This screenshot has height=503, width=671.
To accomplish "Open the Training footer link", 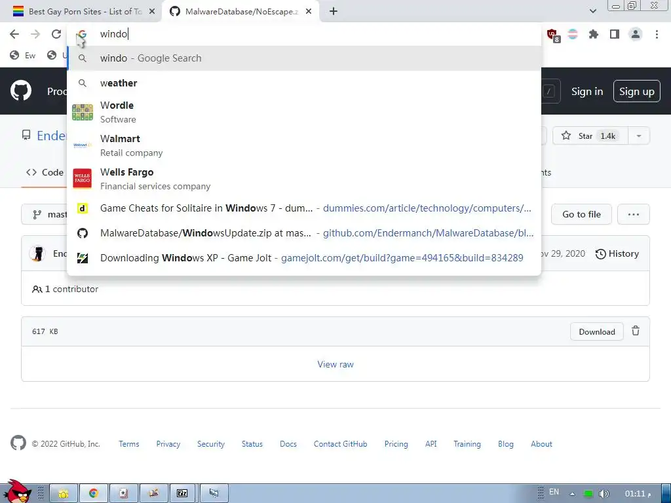I will 467,444.
